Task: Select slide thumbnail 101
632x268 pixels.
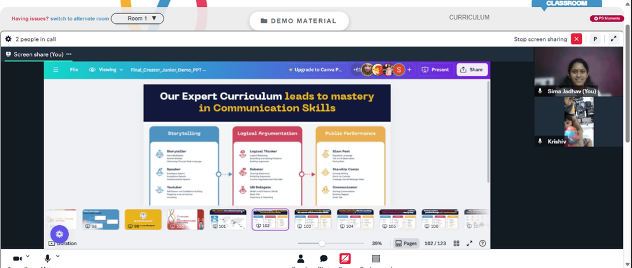Action: tap(228, 219)
